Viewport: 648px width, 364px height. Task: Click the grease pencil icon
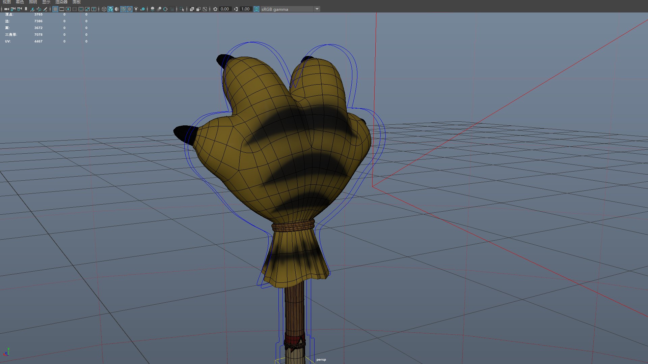(45, 9)
